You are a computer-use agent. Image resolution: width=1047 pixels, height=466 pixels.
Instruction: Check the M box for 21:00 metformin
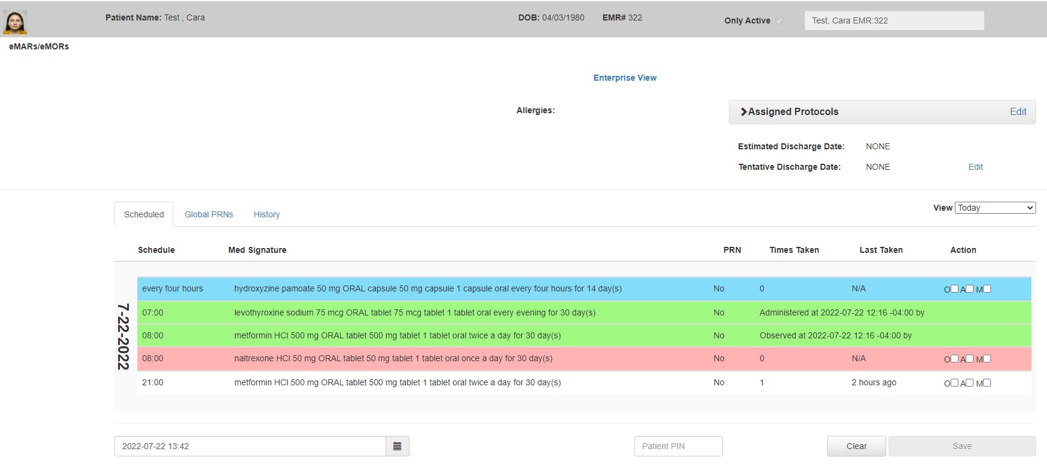[987, 383]
